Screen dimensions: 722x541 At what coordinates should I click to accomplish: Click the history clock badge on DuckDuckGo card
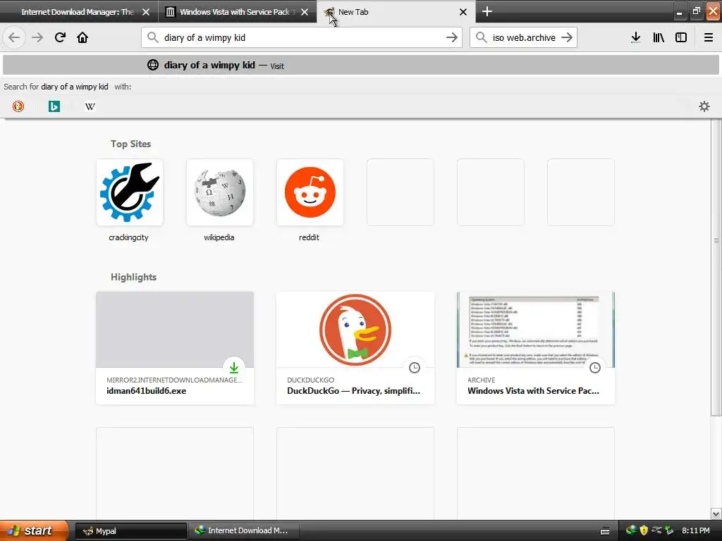[415, 368]
